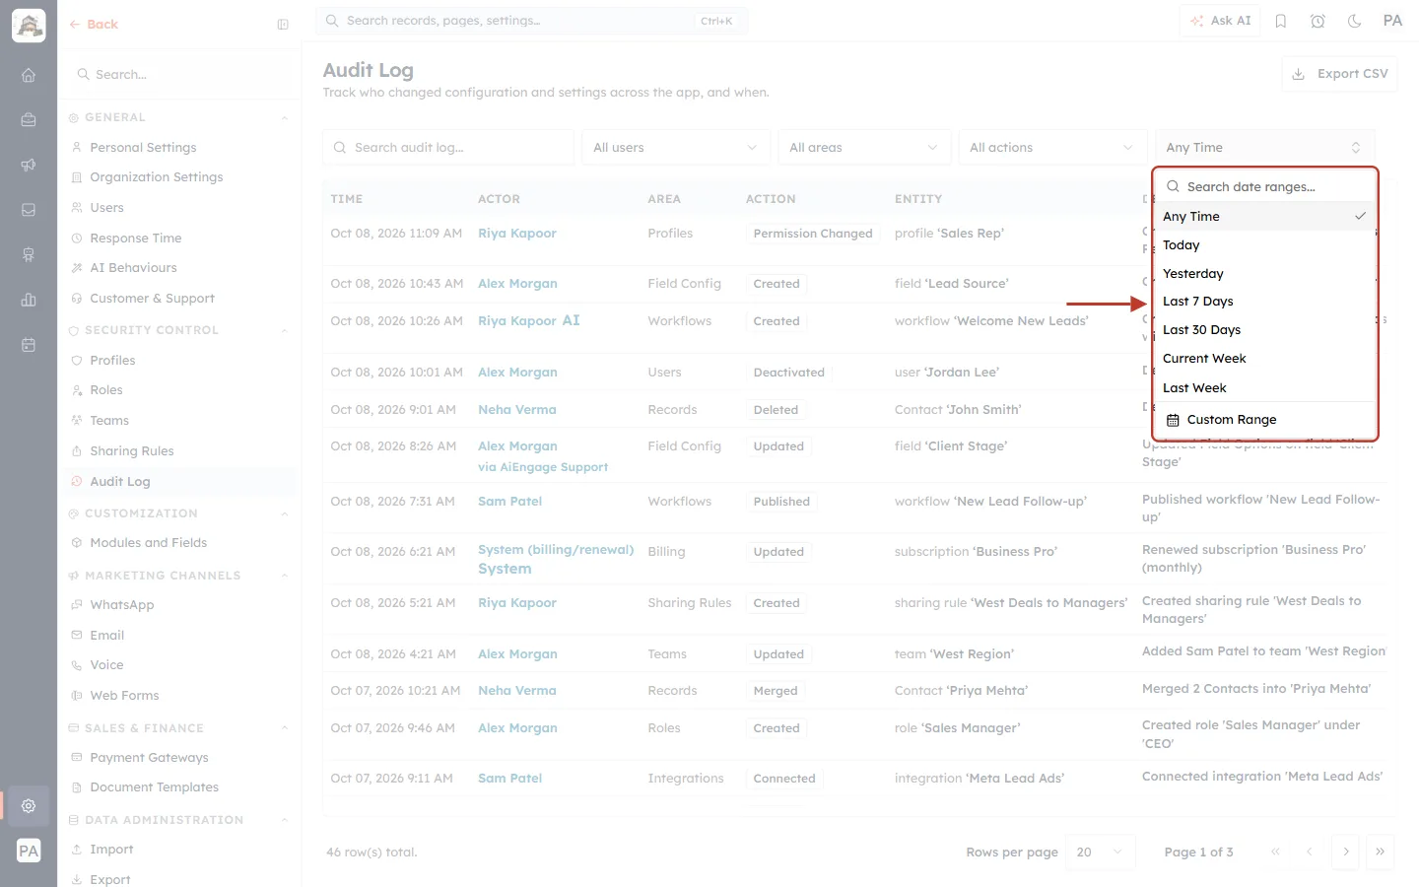
Task: Open the settings gear in left rail
Action: click(x=29, y=805)
